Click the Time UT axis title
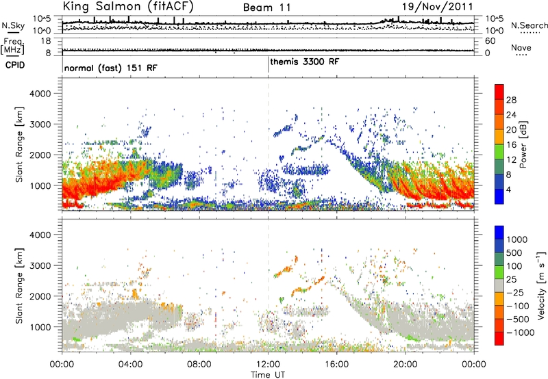Image resolution: width=548 pixels, height=379 pixels. point(268,375)
